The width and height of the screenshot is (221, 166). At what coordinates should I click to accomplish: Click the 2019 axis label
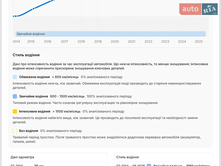pos(98,41)
